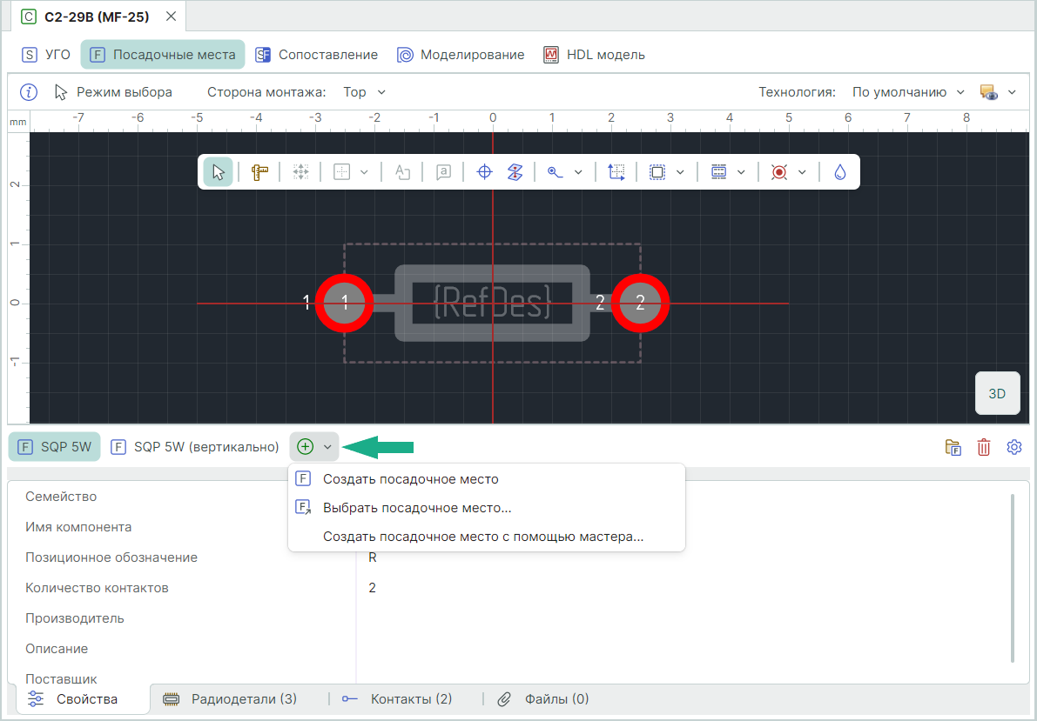
Task: Click the info icon beside Режим выбора
Action: coord(29,92)
